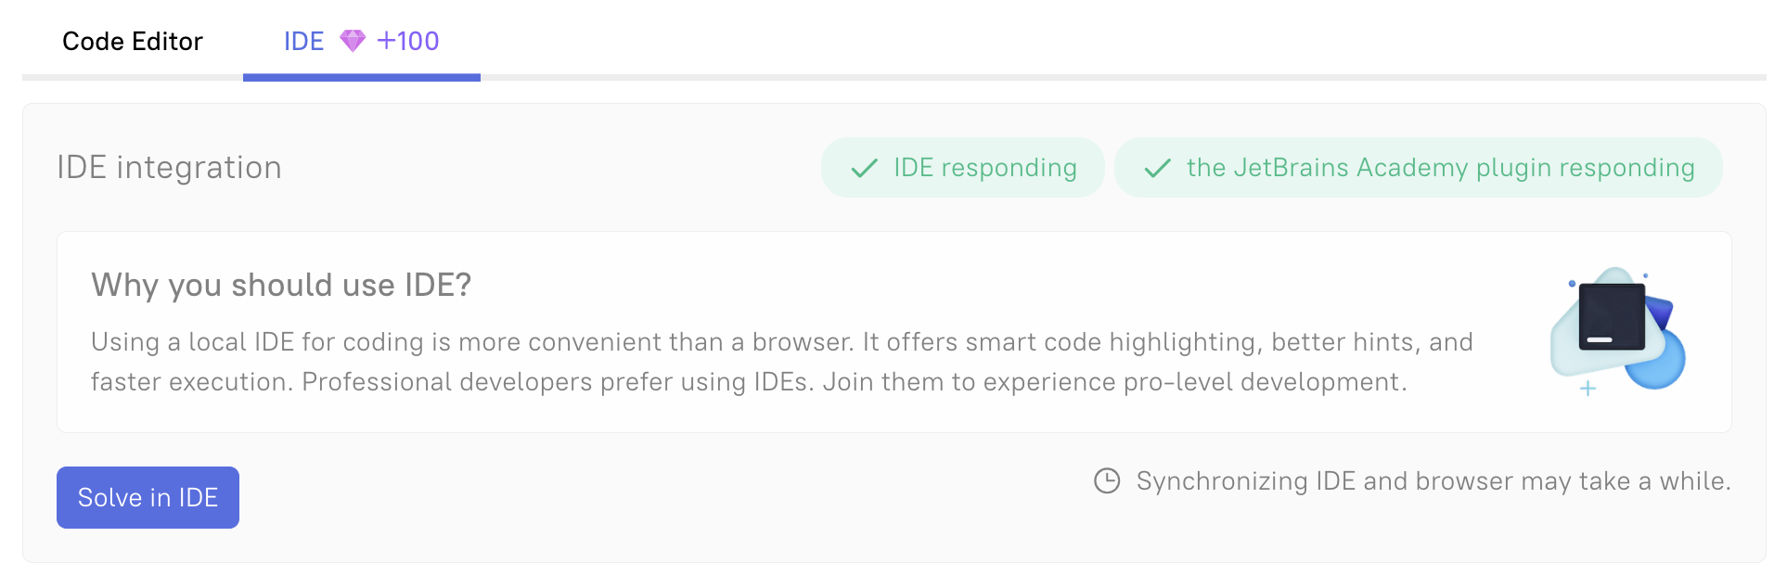Click the small plus sparkle under illustration
This screenshot has height=588, width=1787.
coord(1588,389)
